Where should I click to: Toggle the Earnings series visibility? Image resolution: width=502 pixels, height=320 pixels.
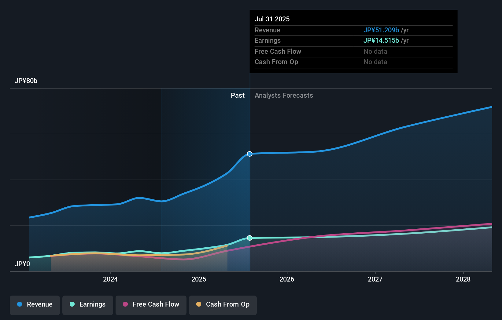coord(88,304)
